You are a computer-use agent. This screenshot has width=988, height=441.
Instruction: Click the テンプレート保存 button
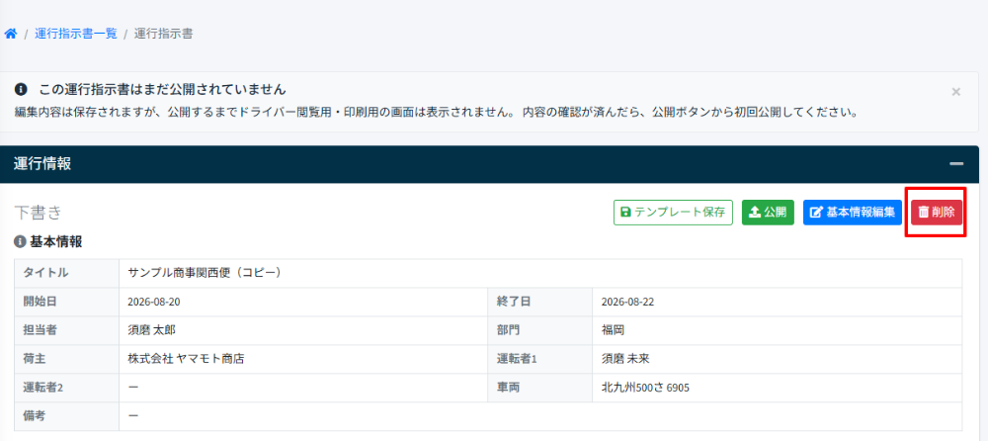673,213
